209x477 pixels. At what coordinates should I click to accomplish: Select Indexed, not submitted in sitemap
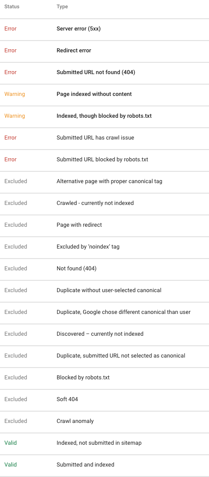(x=104, y=443)
